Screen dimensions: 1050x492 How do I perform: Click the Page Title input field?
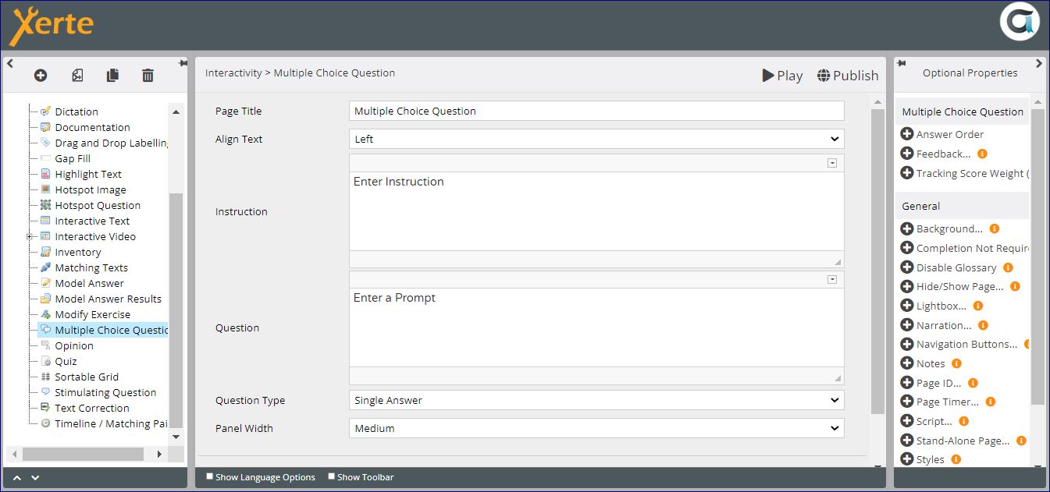[596, 111]
